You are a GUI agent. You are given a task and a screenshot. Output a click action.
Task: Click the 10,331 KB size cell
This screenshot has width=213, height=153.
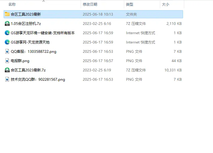(173, 70)
